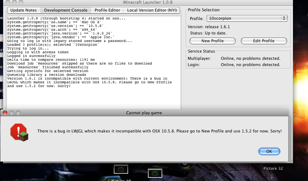This screenshot has width=308, height=181.
Task: Click the Picture 32 desktop label
Action: [x=273, y=168]
